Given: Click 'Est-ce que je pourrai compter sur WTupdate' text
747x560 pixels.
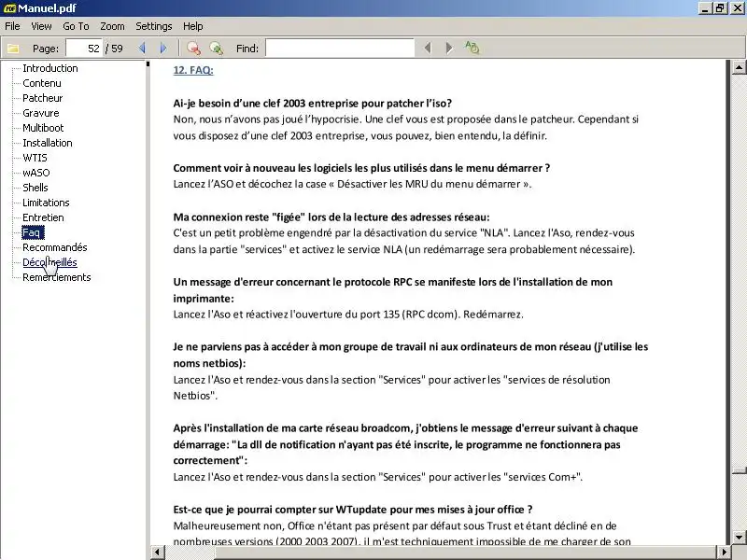Looking at the screenshot, I should point(353,510).
